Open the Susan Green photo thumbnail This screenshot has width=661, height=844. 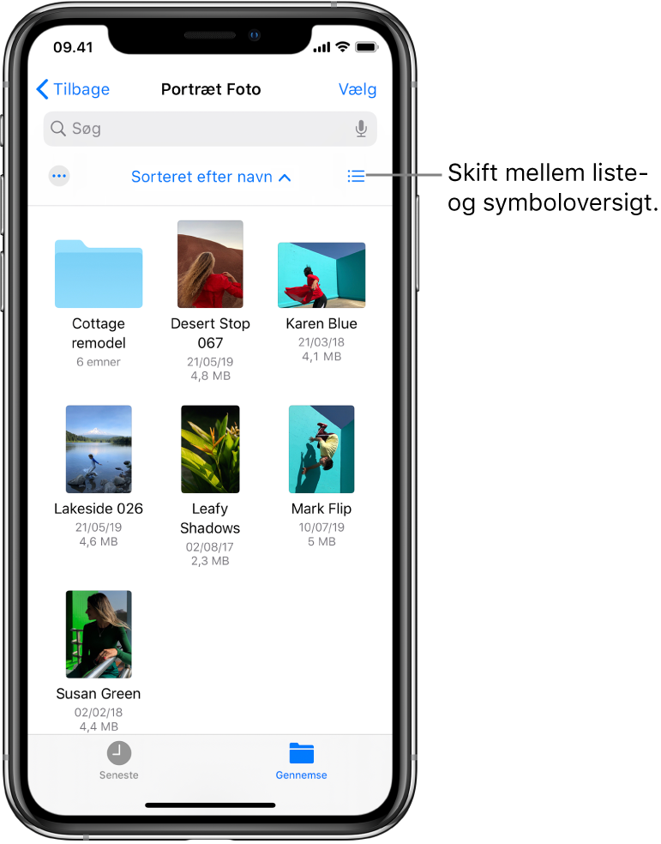tap(99, 634)
